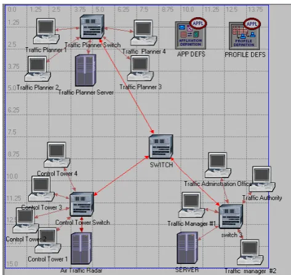Click the Traffic Planner 4 workstation icon
The width and height of the screenshot is (291, 275).
144,33
